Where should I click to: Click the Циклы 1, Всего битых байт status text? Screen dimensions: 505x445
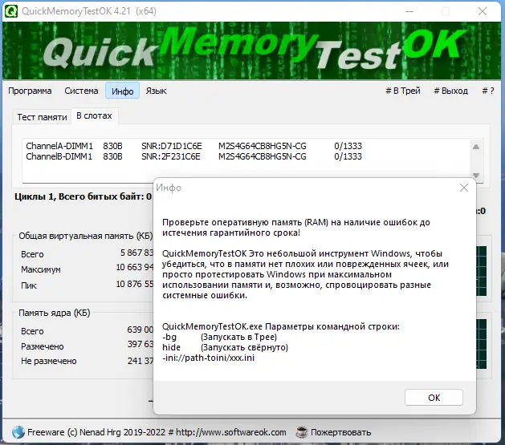coord(83,196)
